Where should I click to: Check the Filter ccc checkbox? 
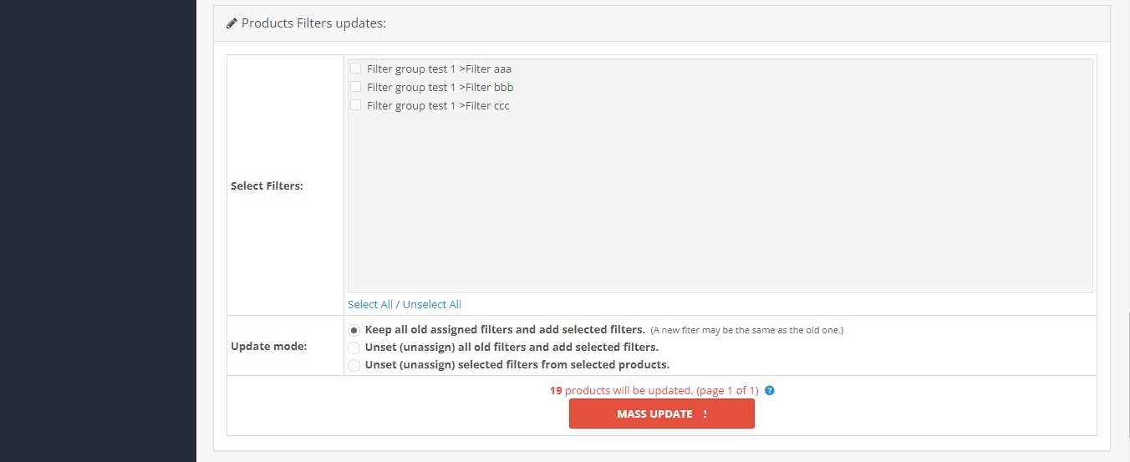355,105
